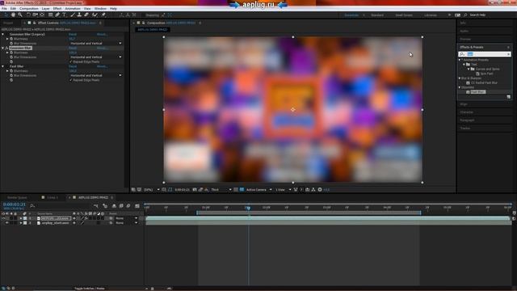Switch to the Libraries workspace
The image size is (517, 291).
(431, 15)
